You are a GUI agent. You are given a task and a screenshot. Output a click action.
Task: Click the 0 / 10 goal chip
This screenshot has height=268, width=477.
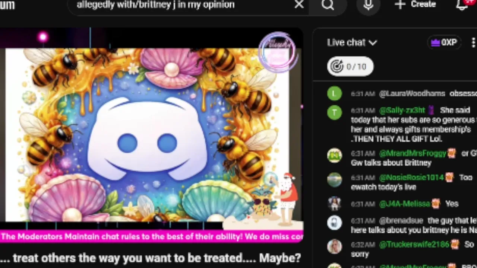pyautogui.click(x=350, y=67)
